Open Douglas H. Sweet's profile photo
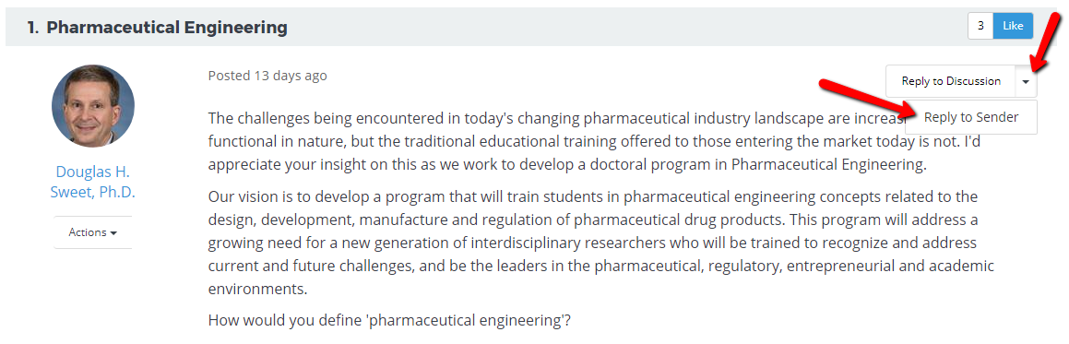 coord(93,106)
